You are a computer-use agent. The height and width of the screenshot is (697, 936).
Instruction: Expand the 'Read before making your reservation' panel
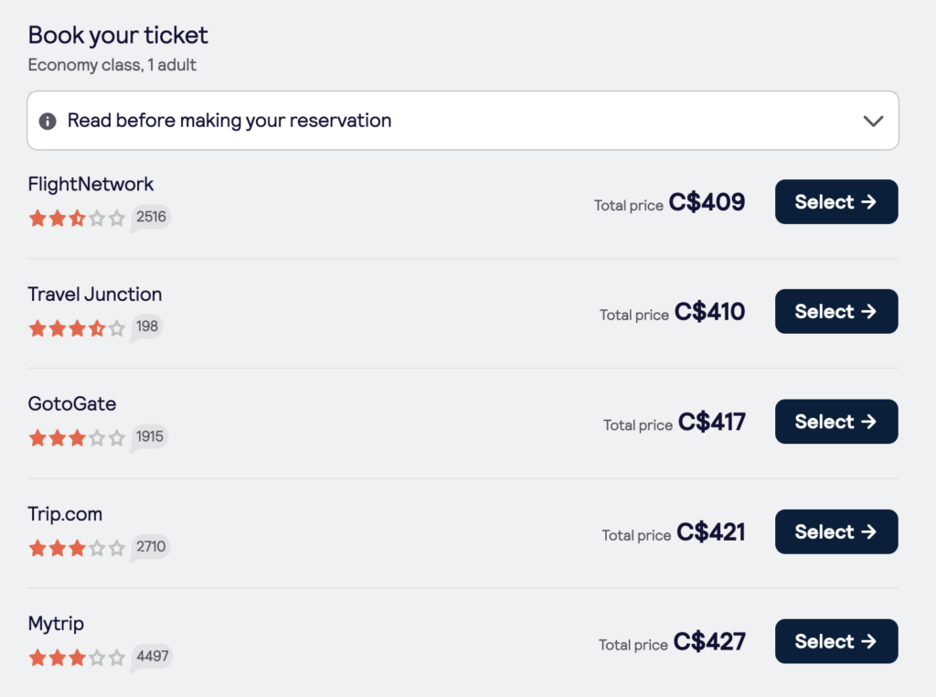pyautogui.click(x=463, y=120)
